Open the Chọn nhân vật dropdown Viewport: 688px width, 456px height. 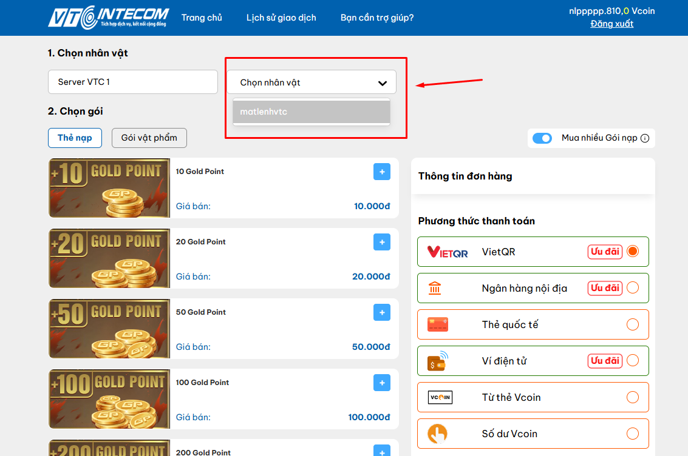[x=312, y=82]
